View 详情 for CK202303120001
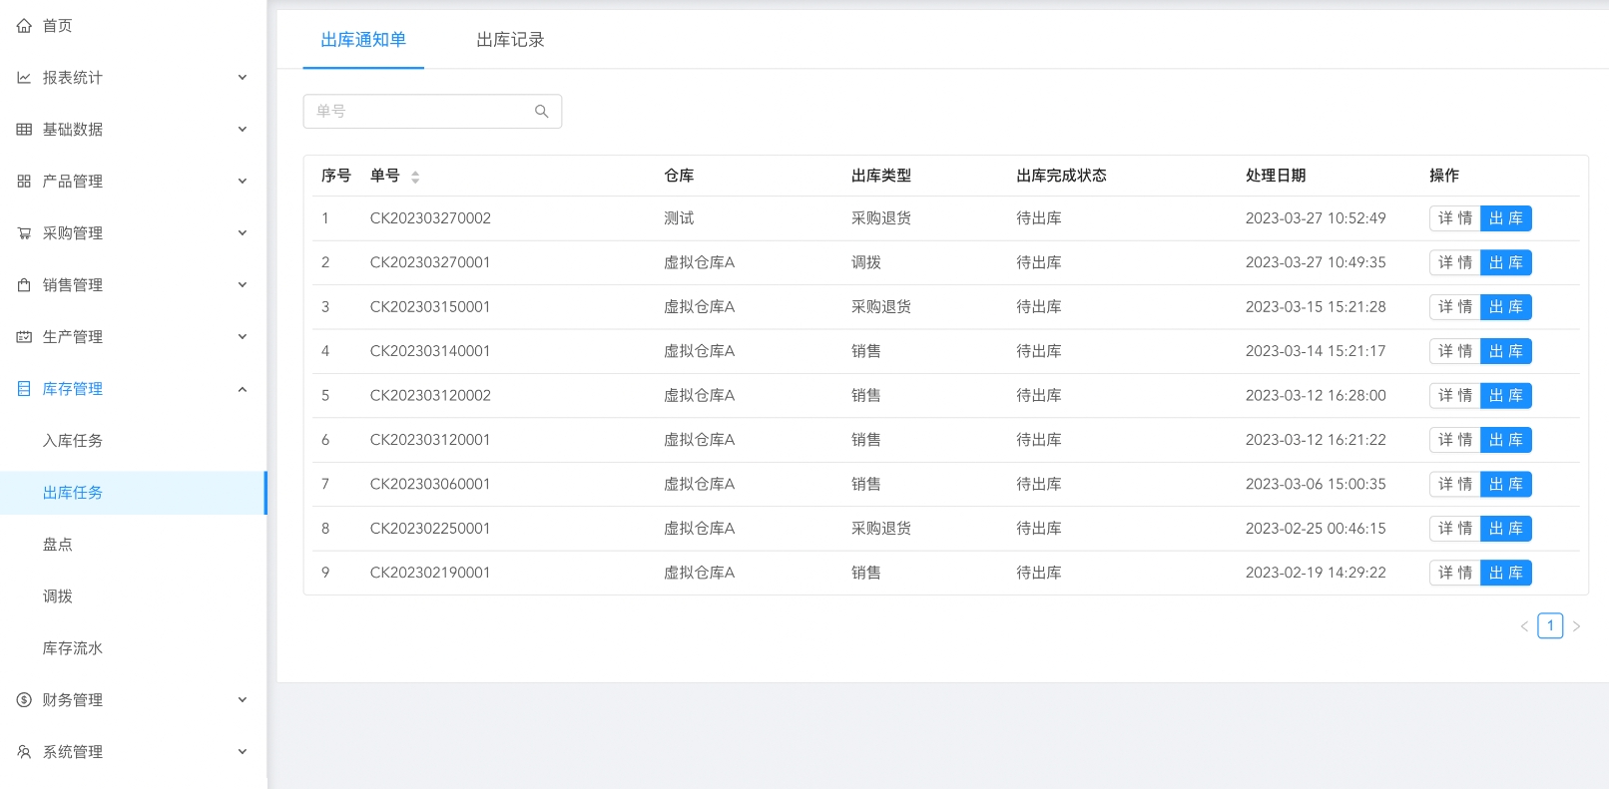 (x=1455, y=440)
